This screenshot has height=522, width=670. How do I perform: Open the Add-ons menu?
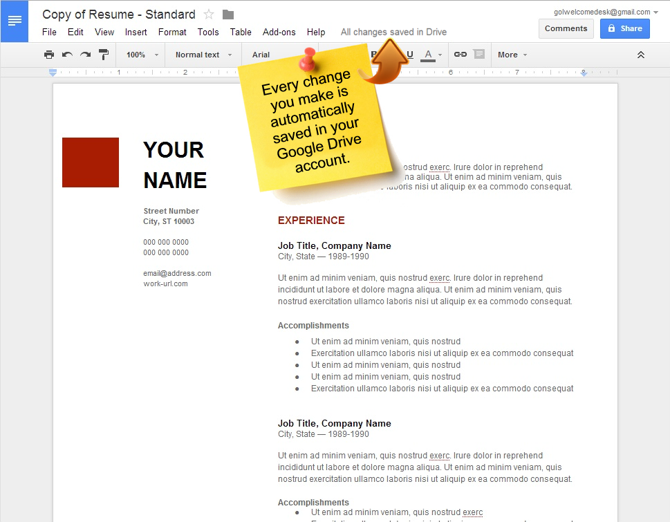click(x=279, y=32)
